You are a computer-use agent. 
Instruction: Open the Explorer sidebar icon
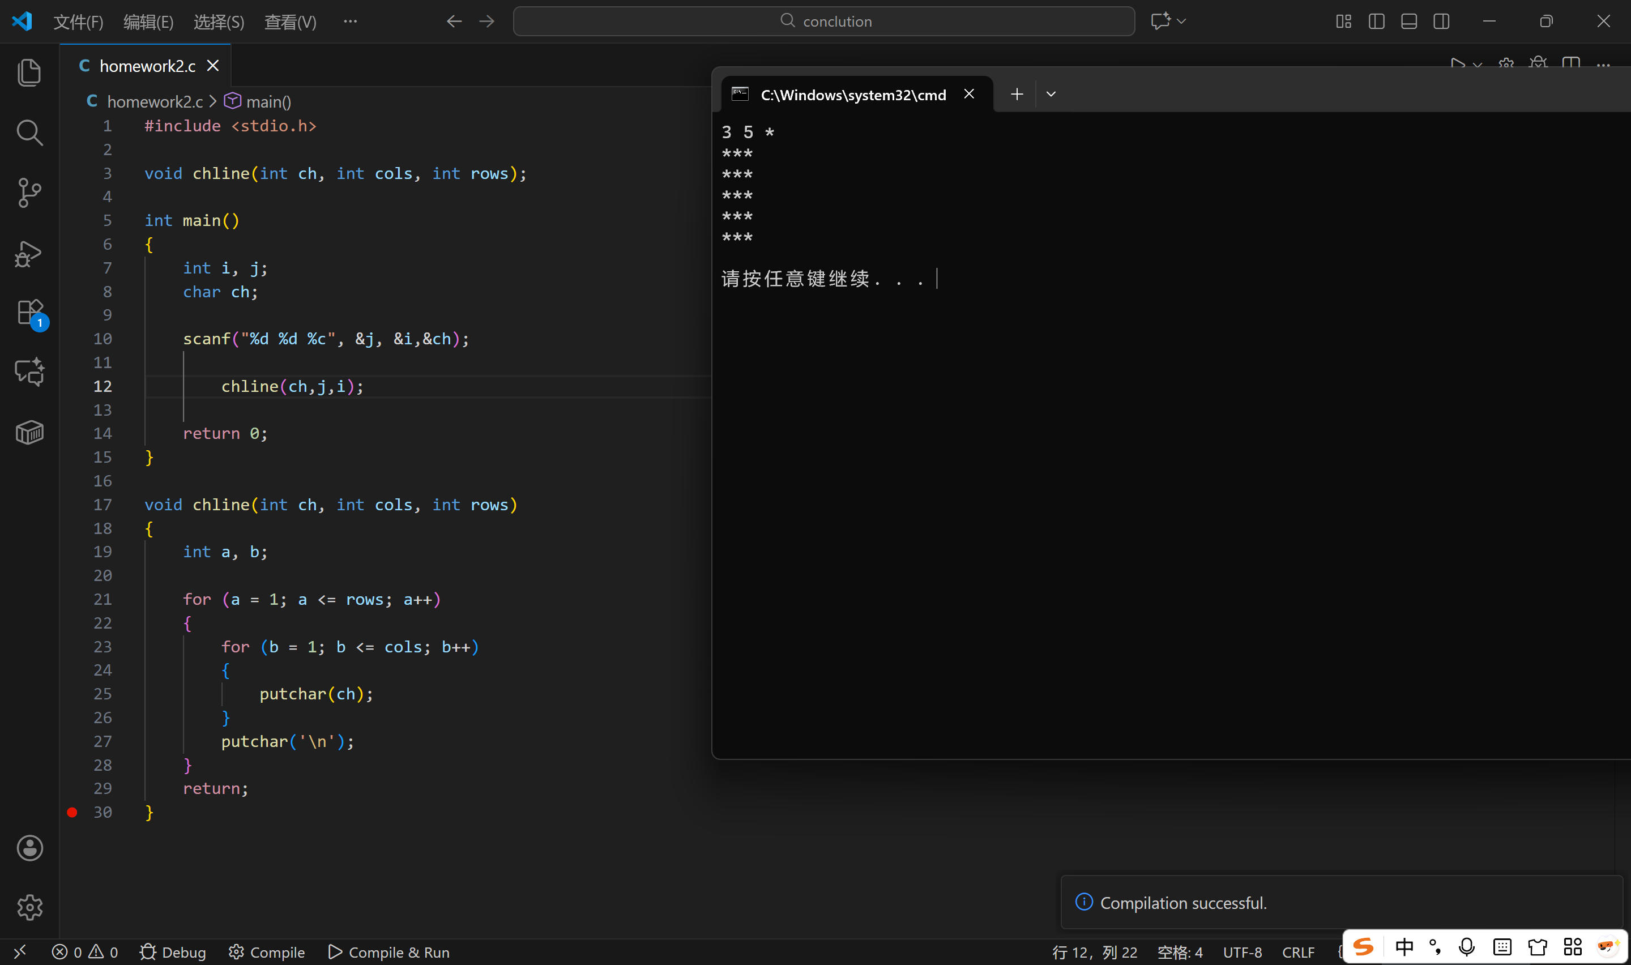pyautogui.click(x=29, y=72)
